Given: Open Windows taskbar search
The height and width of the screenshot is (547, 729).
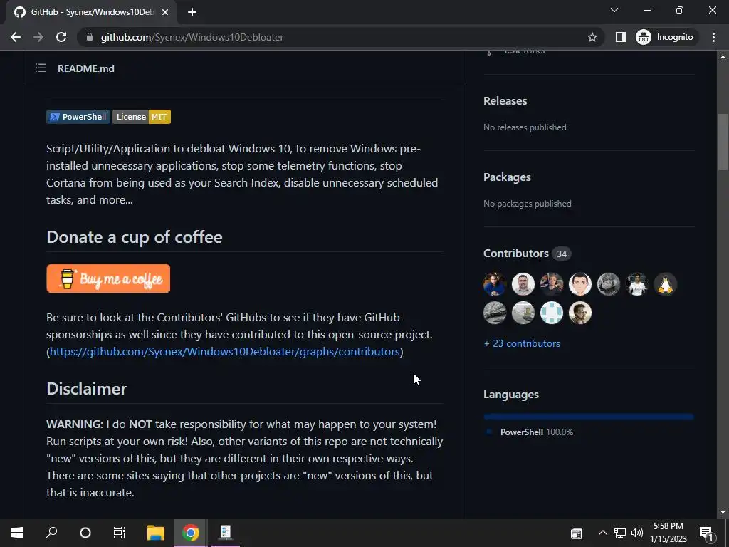Looking at the screenshot, I should pyautogui.click(x=51, y=533).
